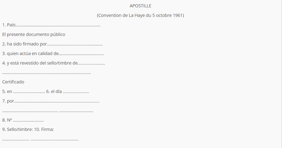This screenshot has width=282, height=148.
Task: Click the blank after '7. por'
Action: click(57, 101)
